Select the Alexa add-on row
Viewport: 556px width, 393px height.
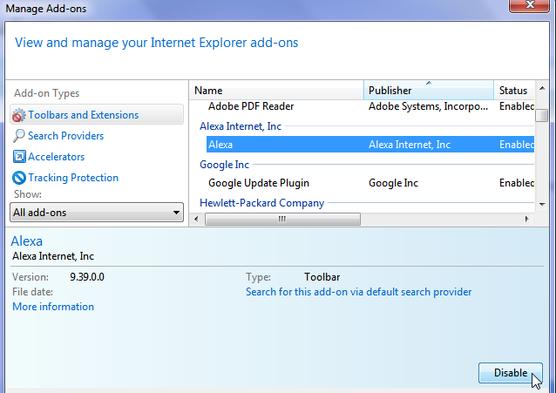(370, 145)
